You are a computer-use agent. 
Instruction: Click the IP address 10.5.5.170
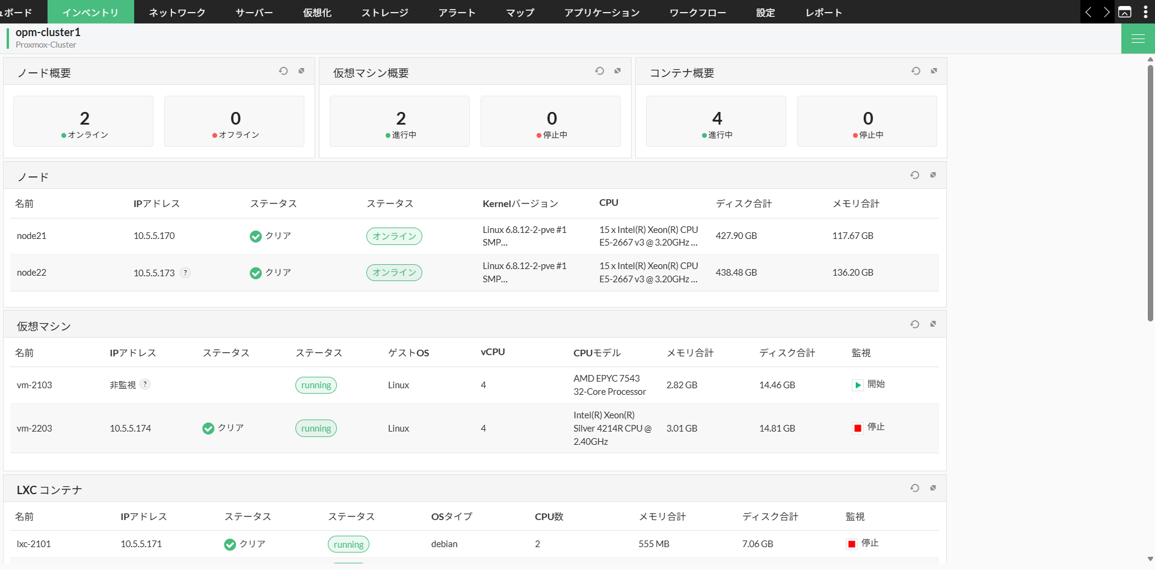click(154, 236)
